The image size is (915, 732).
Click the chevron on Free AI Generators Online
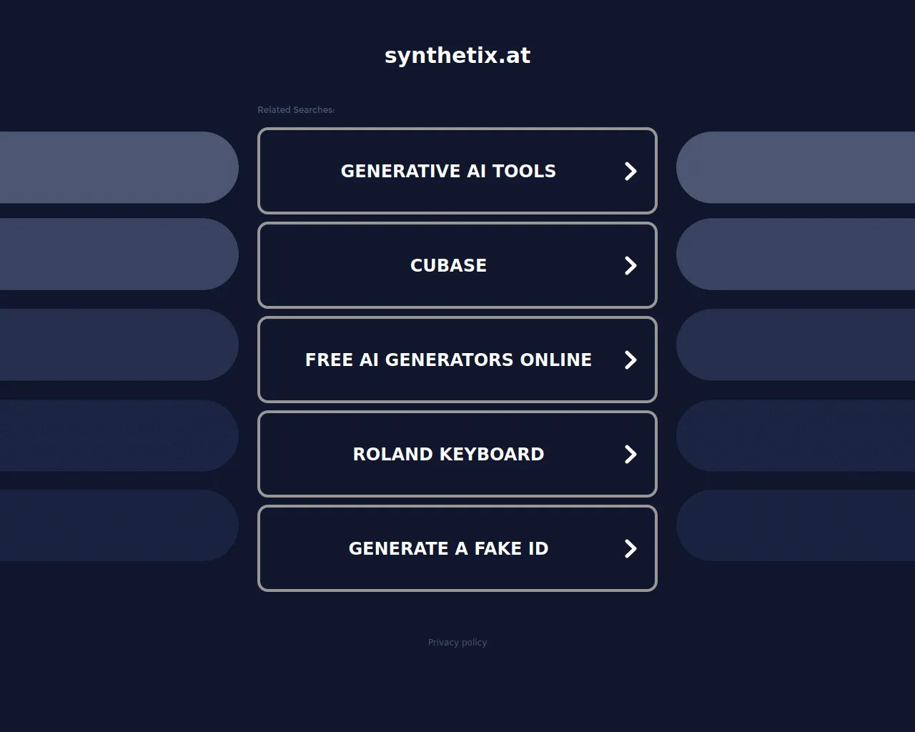click(x=630, y=360)
